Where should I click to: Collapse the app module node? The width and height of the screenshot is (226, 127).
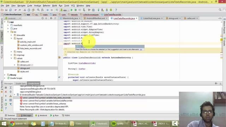point(5,22)
